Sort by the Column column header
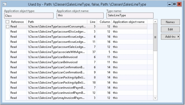The width and height of the screenshot is (185, 105). [x=104, y=22]
